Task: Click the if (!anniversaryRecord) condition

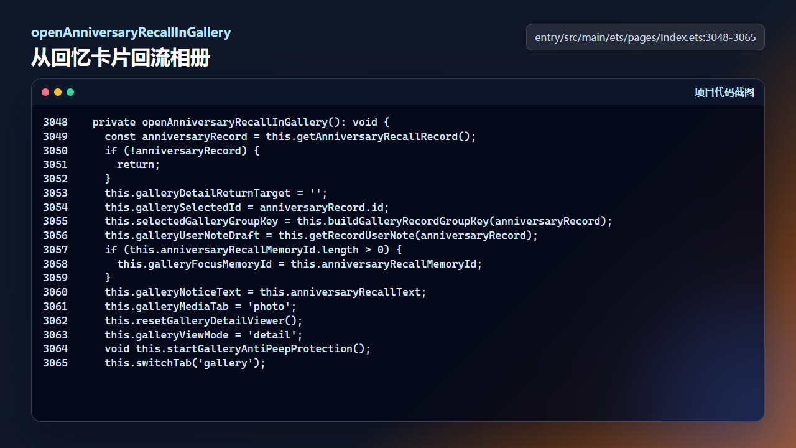Action: [x=182, y=151]
